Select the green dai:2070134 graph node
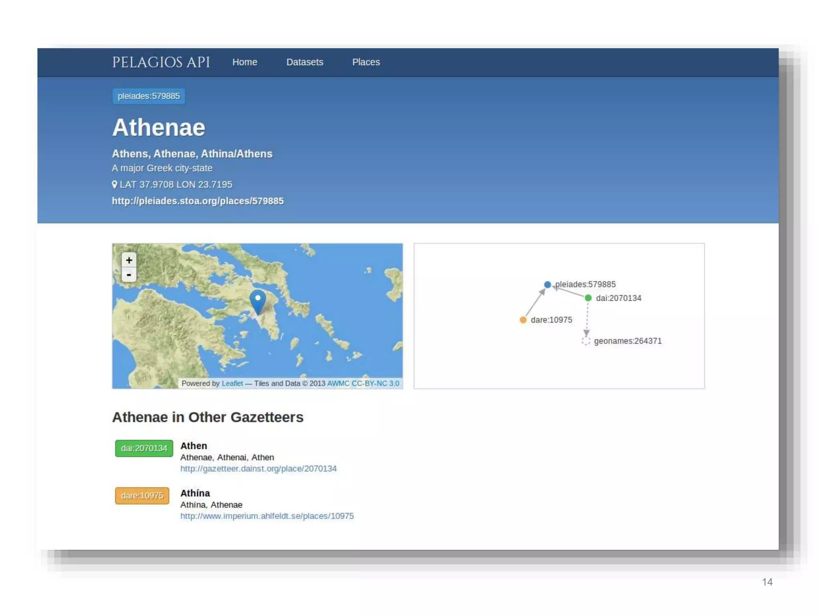Image resolution: width=821 pixels, height=615 pixels. 588,298
